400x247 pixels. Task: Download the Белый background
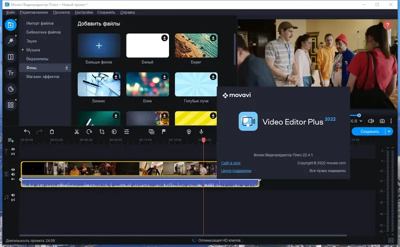[164, 38]
